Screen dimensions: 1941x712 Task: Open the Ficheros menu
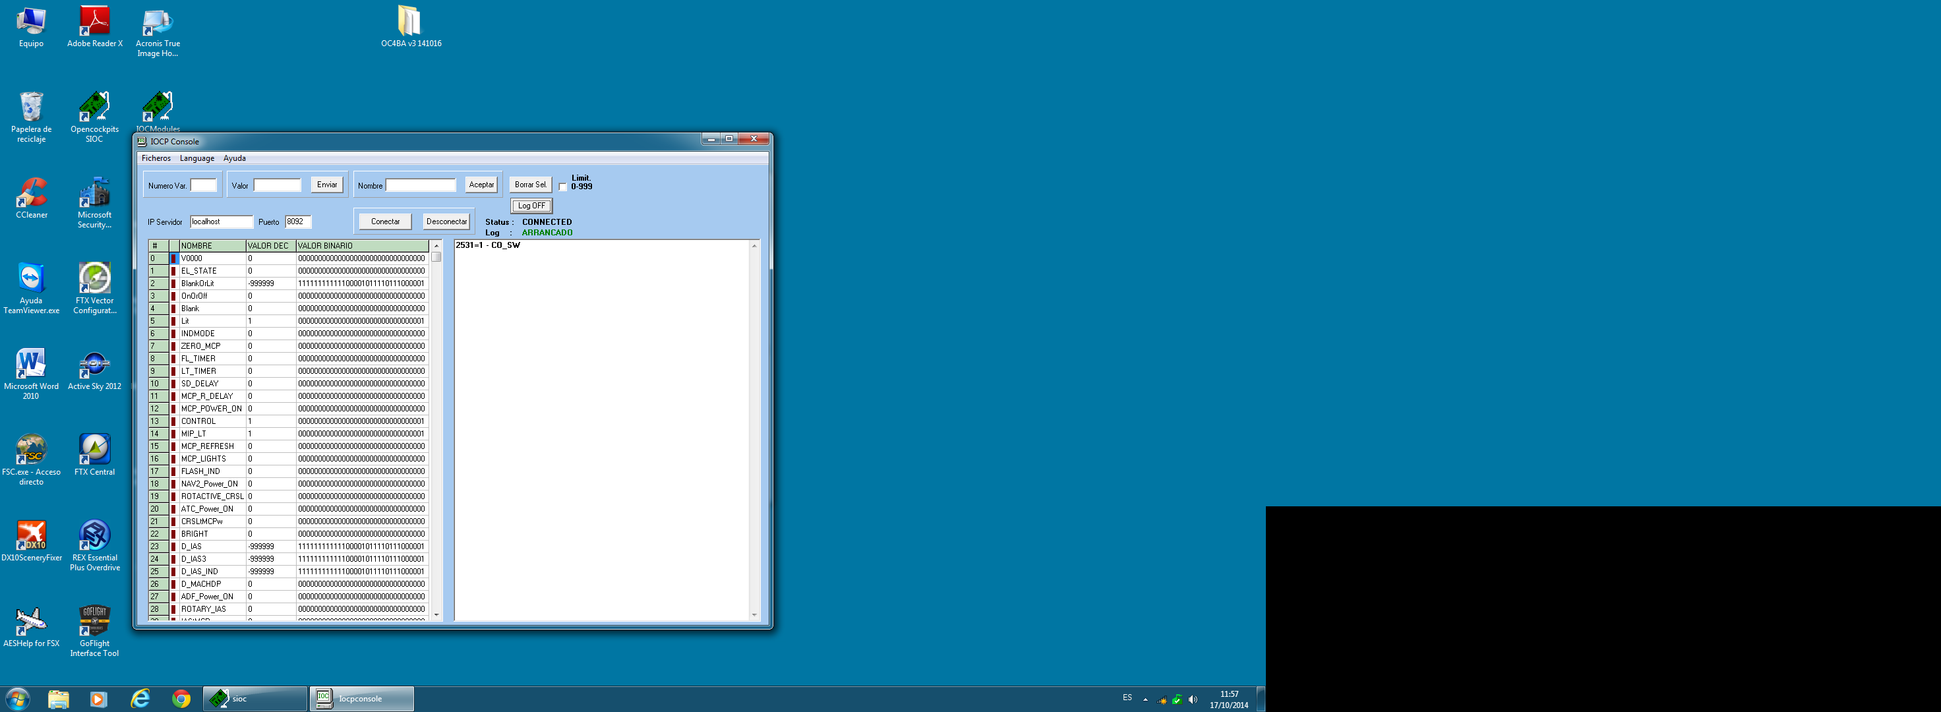tap(156, 158)
